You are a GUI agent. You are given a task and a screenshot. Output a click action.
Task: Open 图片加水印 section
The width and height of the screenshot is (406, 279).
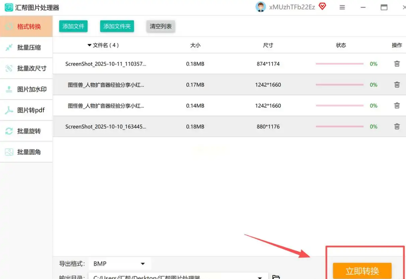point(26,89)
